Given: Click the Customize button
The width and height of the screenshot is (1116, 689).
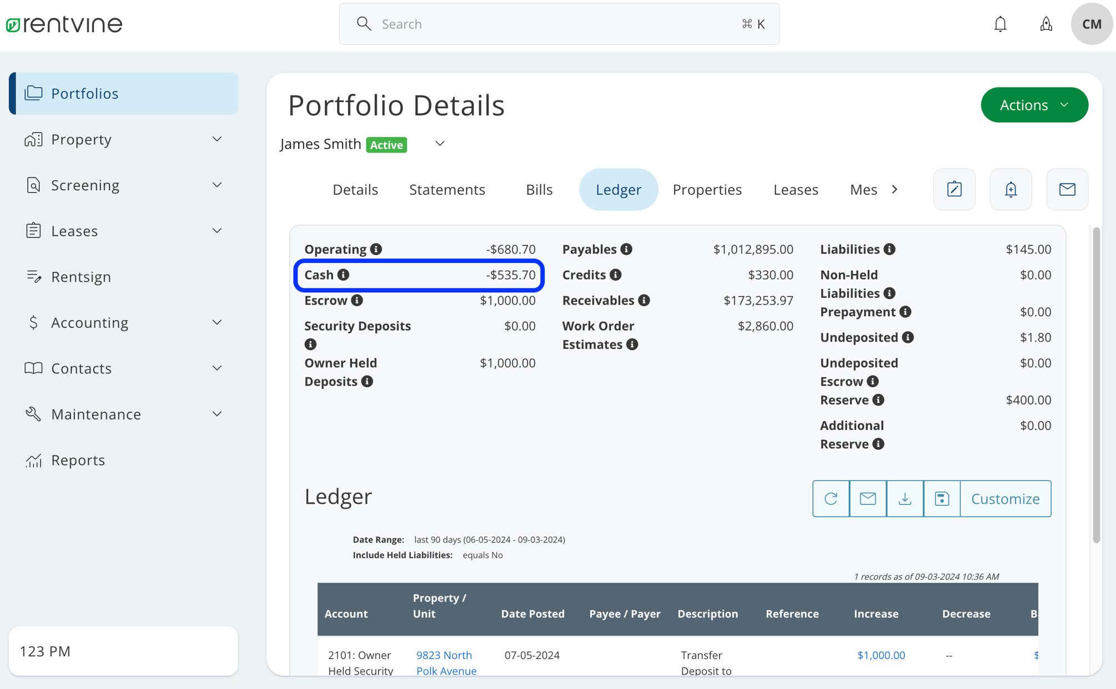Looking at the screenshot, I should click(x=1005, y=499).
